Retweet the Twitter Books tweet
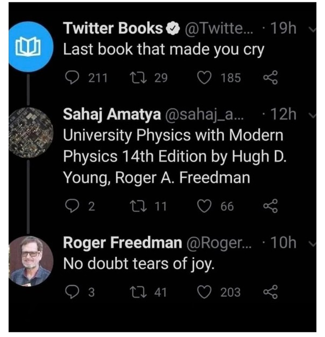The height and width of the screenshot is (337, 325). tap(138, 78)
